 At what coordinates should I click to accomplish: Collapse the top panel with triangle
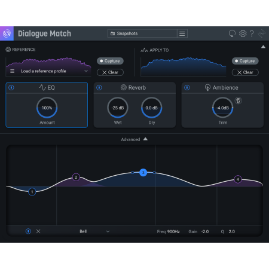point(263,47)
